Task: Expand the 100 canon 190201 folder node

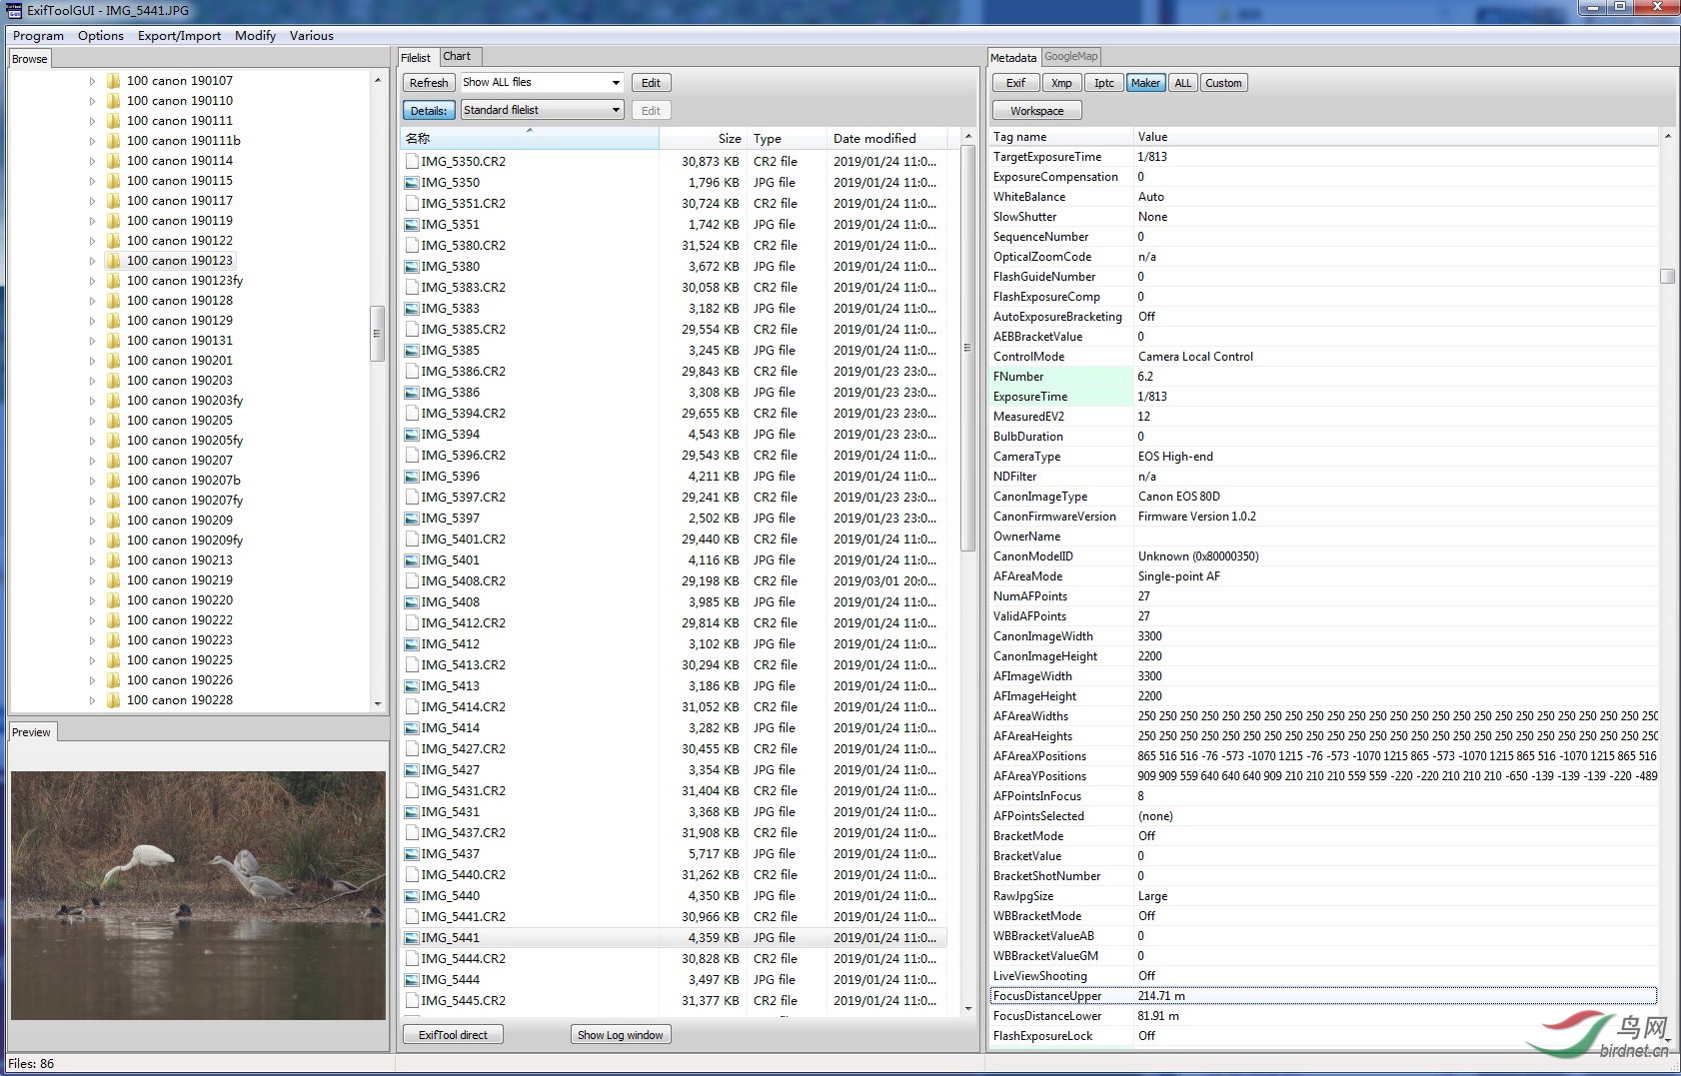Action: [92, 361]
